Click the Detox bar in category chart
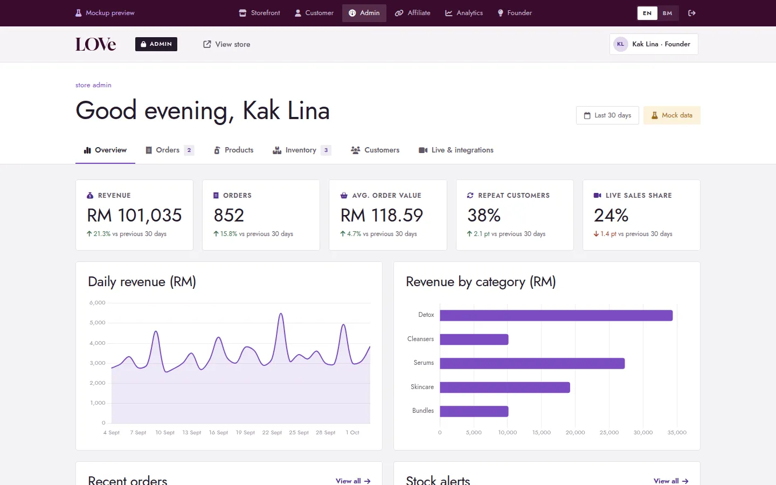Image resolution: width=776 pixels, height=485 pixels. [556, 315]
